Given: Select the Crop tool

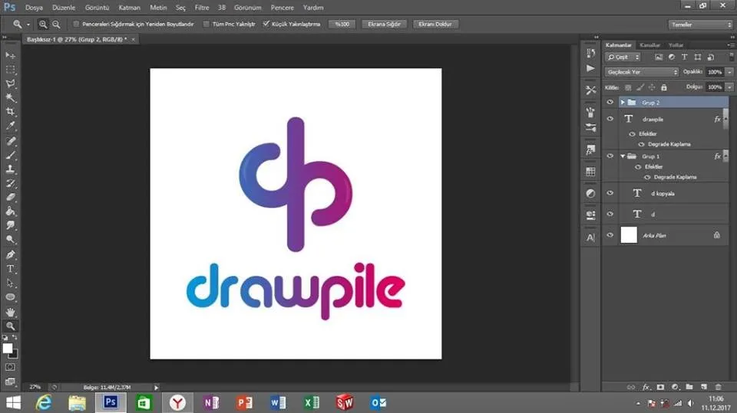Looking at the screenshot, I should click(10, 112).
